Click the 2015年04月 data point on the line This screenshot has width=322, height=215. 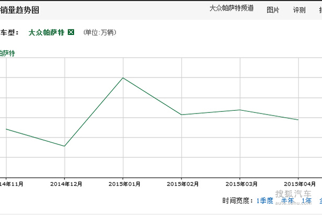click(x=298, y=119)
